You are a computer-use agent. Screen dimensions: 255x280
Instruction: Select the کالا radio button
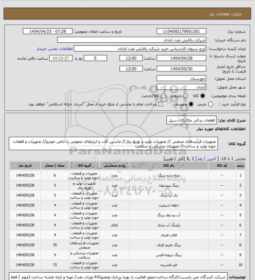click(202, 96)
